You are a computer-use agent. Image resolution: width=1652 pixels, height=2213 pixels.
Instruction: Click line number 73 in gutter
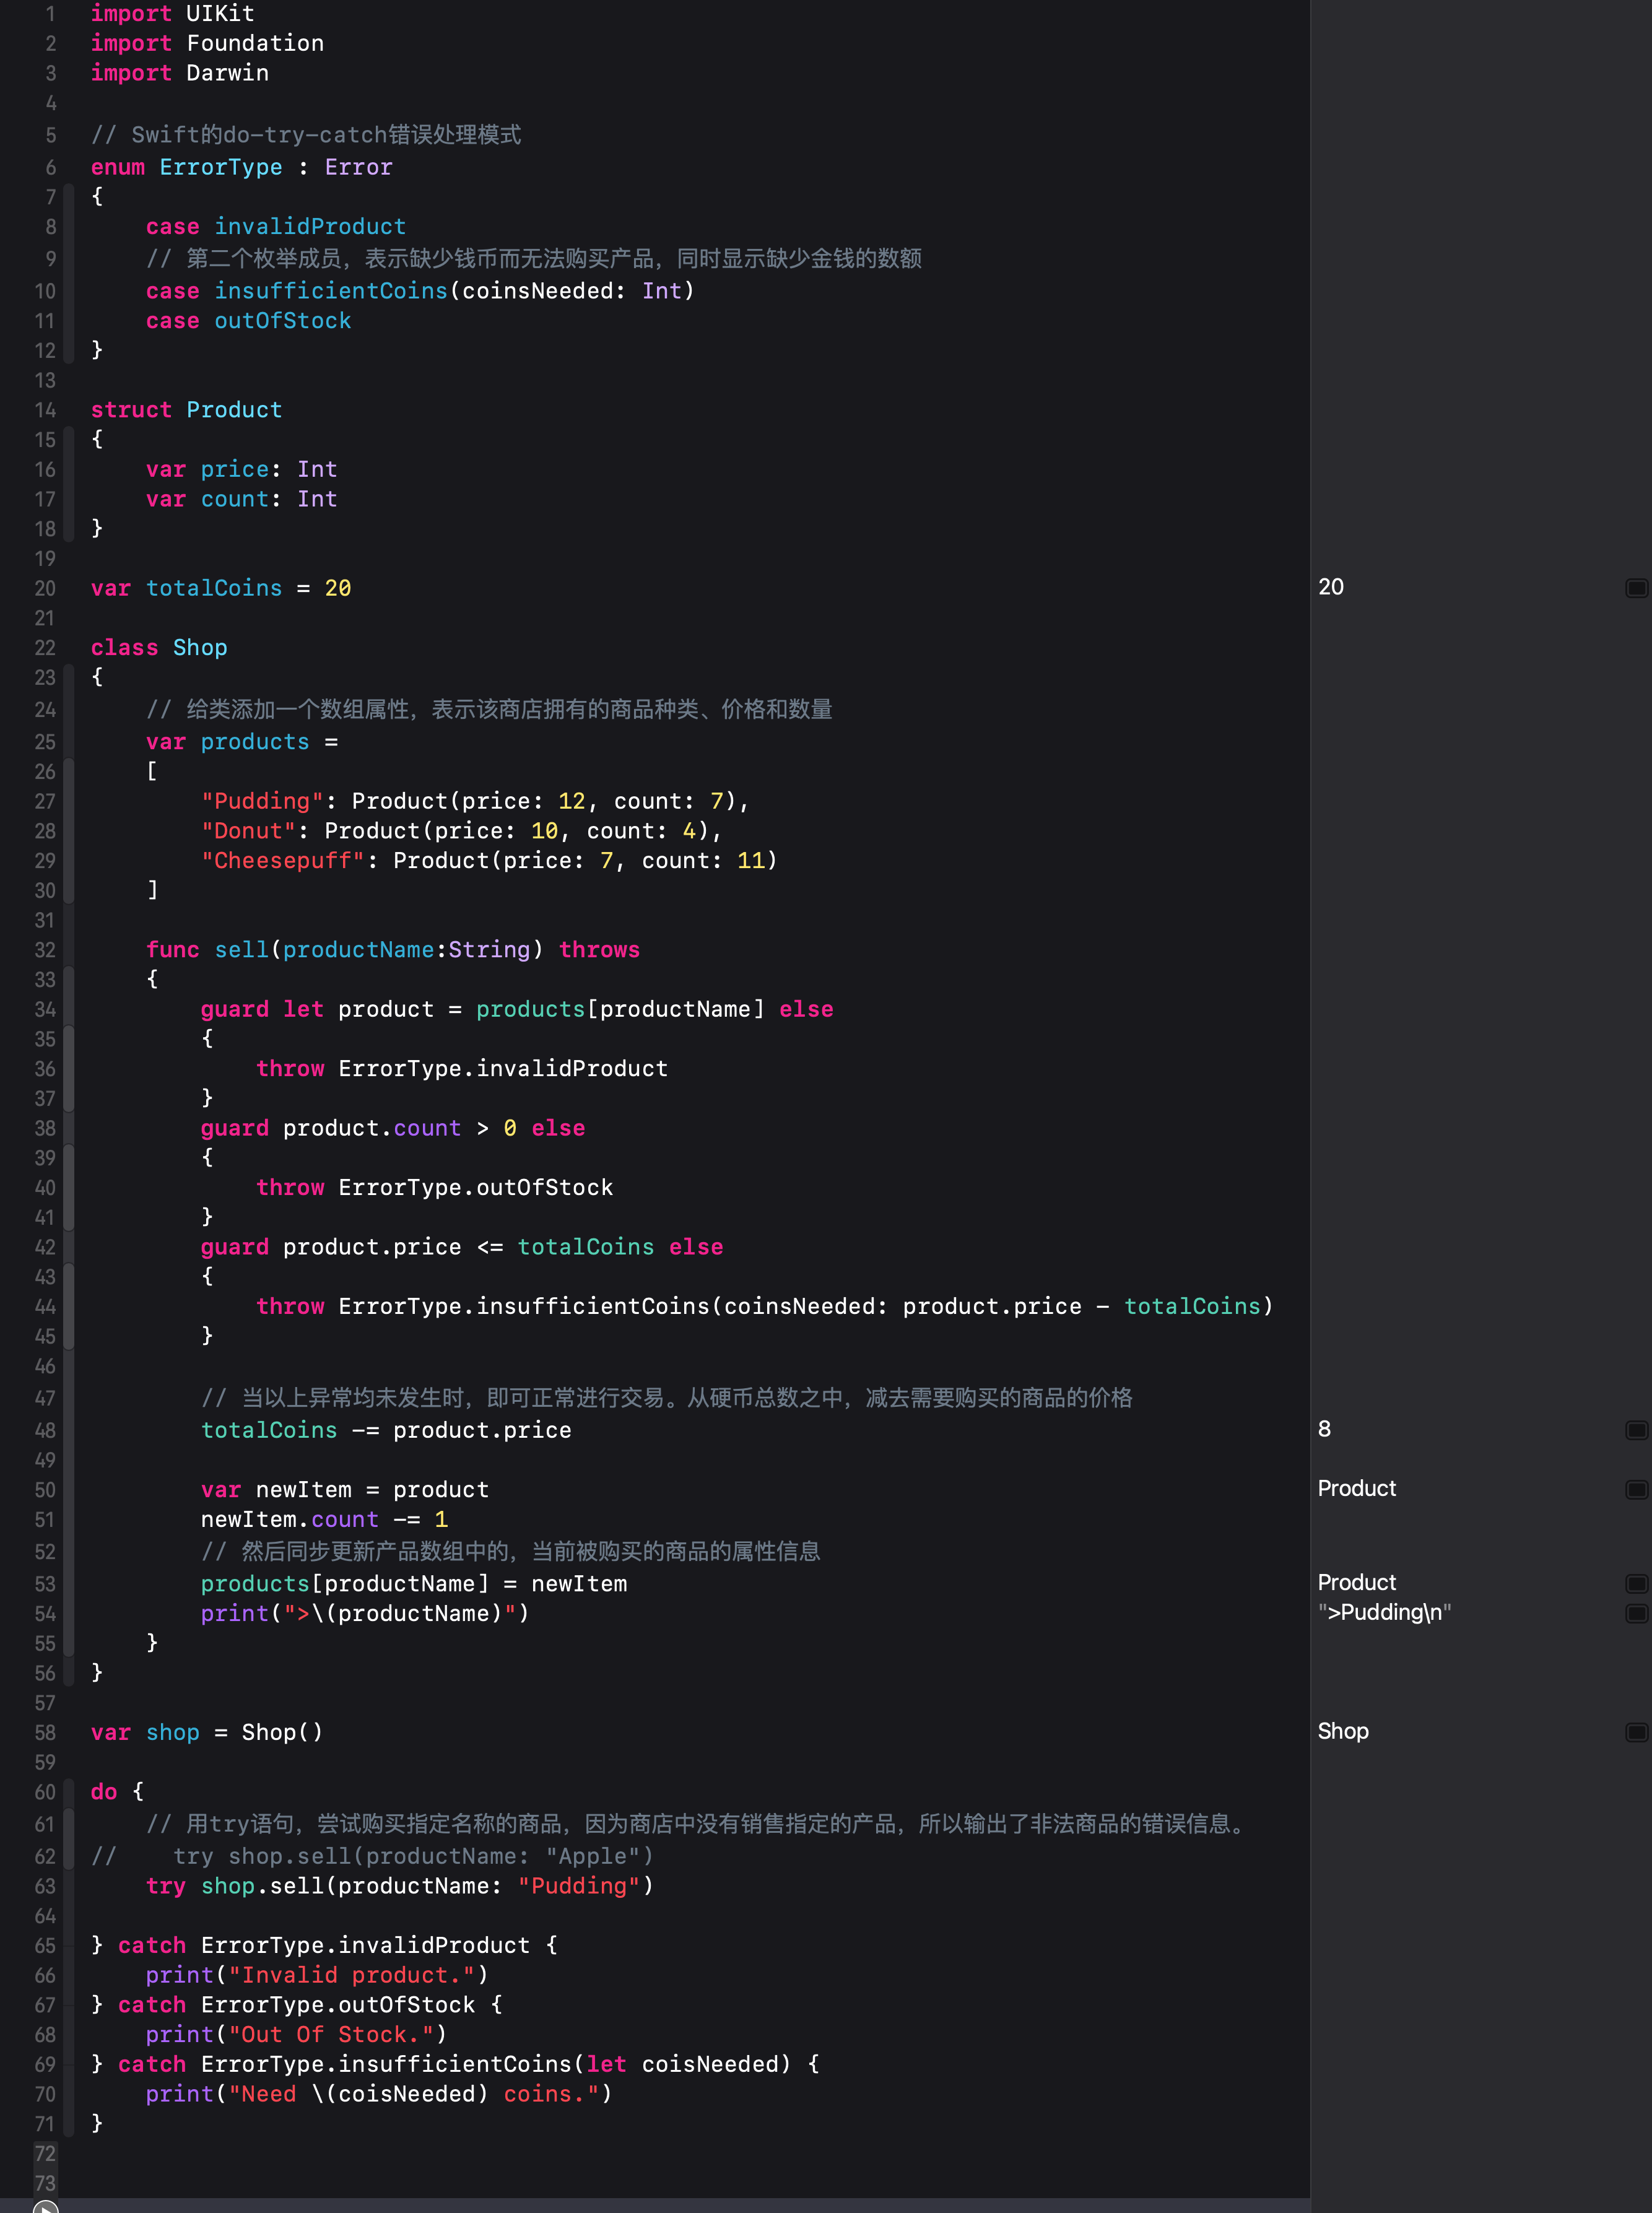pyautogui.click(x=45, y=2183)
